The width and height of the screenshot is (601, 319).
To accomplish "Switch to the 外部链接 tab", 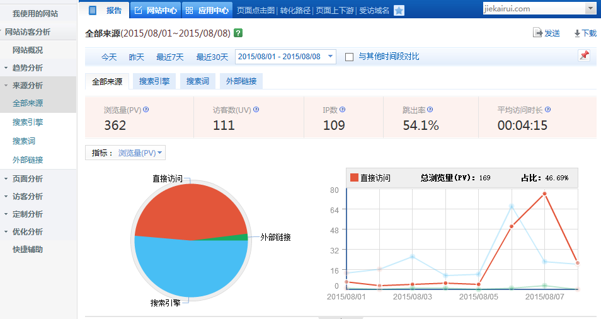I will pyautogui.click(x=241, y=81).
